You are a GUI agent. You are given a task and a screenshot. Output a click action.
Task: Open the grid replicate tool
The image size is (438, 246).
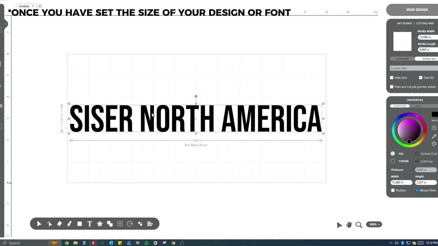click(120, 224)
